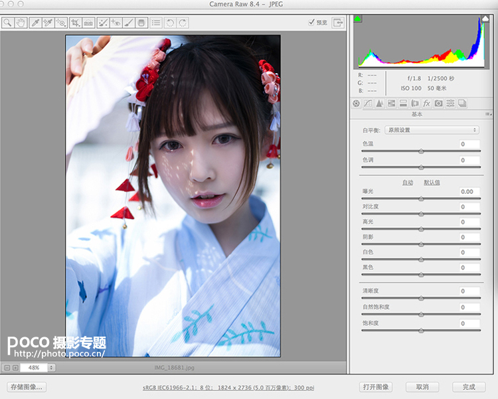Screen dimensions: 498x399
Task: Switch to the Presets tab
Action: click(450, 104)
